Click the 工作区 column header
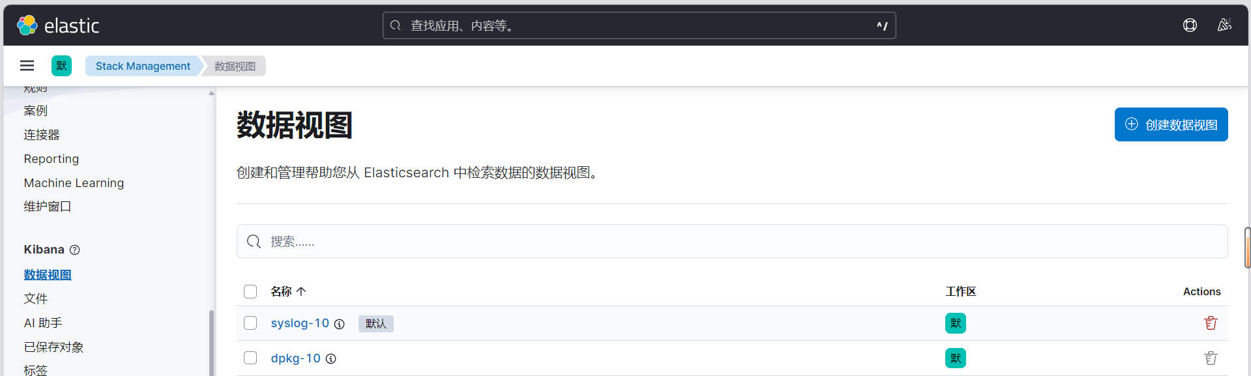 click(x=960, y=291)
